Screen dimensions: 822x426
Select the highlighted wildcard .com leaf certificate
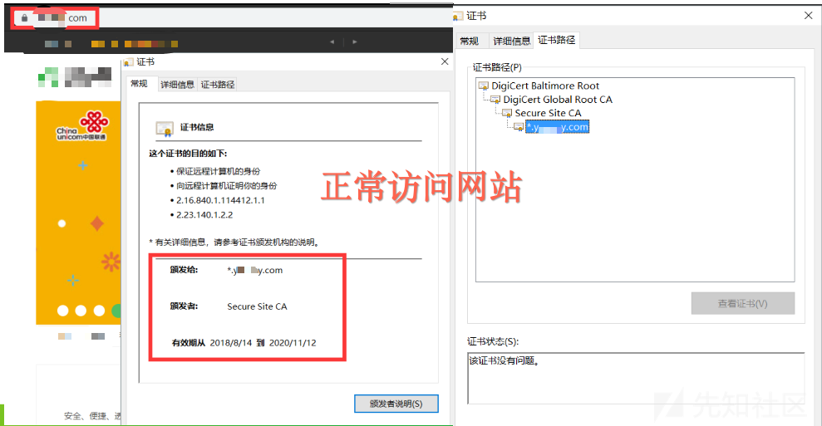tap(557, 127)
